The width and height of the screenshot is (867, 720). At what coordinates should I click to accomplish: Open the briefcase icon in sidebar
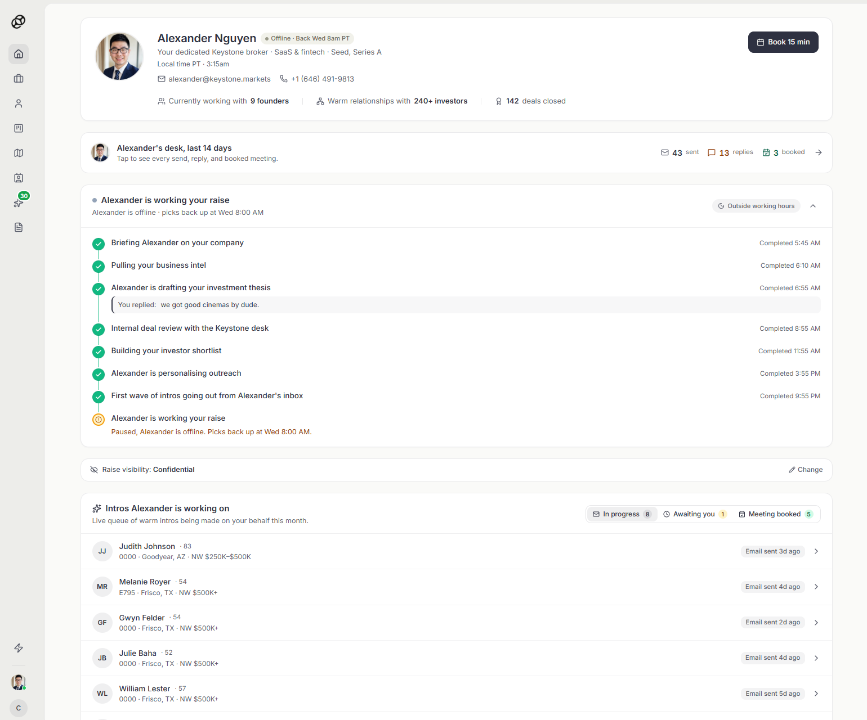click(x=19, y=79)
